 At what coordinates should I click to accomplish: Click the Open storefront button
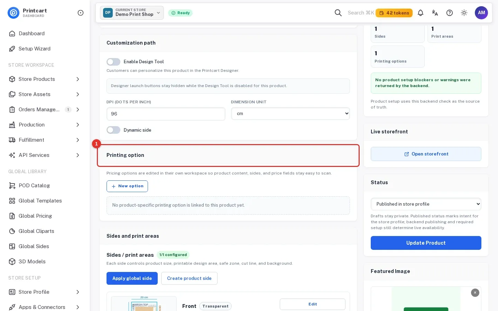[x=426, y=154]
